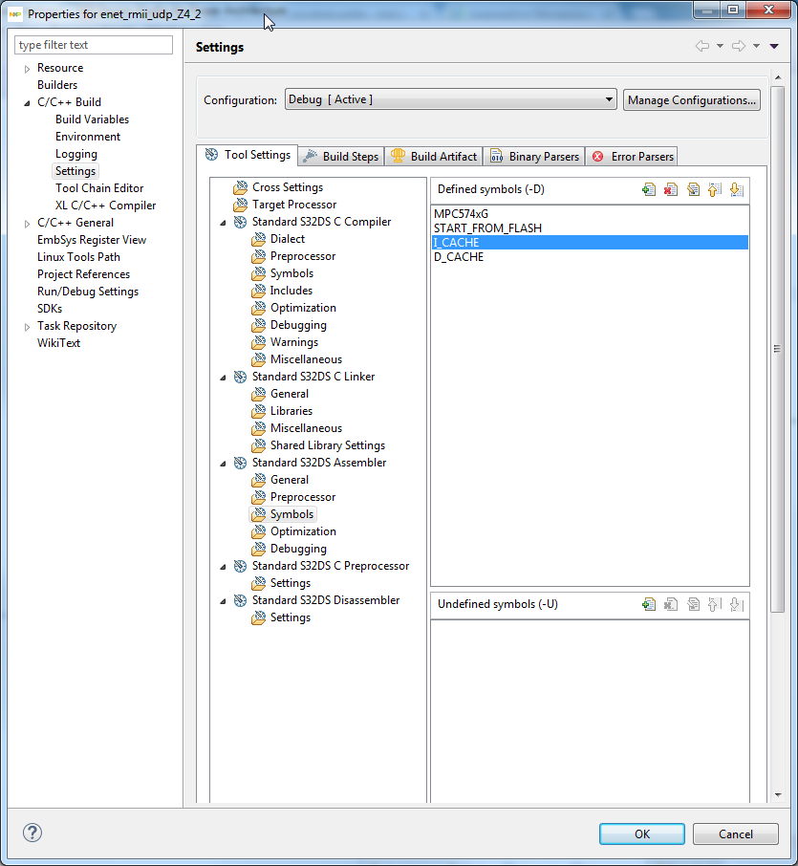Open Build Variables page
The height and width of the screenshot is (866, 798).
click(x=92, y=119)
